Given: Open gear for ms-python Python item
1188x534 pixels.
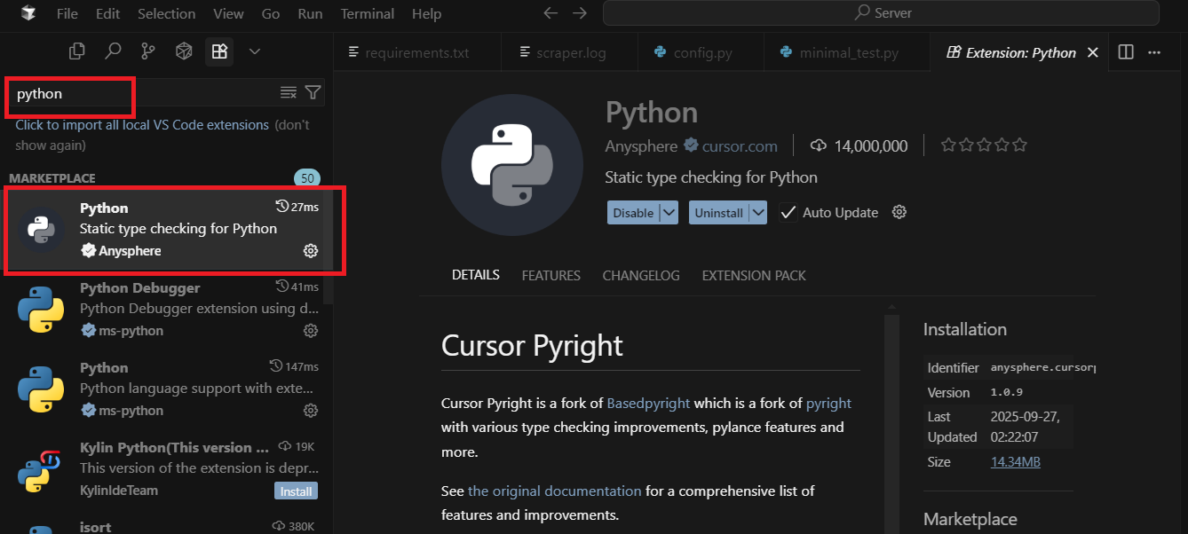Looking at the screenshot, I should pos(311,411).
